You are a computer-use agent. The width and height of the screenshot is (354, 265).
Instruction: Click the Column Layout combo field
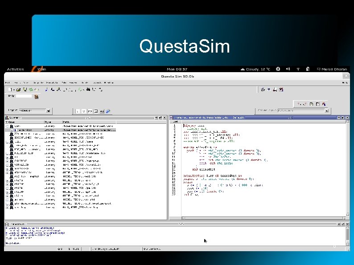click(x=301, y=110)
